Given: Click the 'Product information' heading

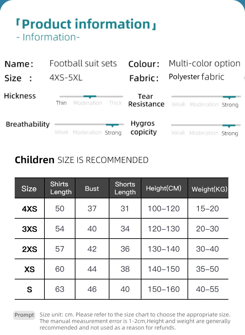Looking at the screenshot, I should point(86,24).
